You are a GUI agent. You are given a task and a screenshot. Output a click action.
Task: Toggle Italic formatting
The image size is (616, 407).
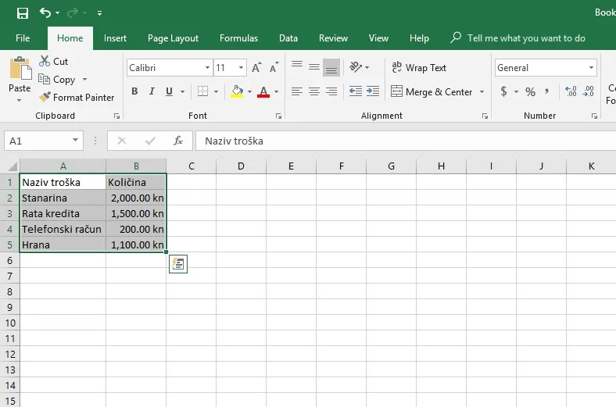(x=152, y=91)
